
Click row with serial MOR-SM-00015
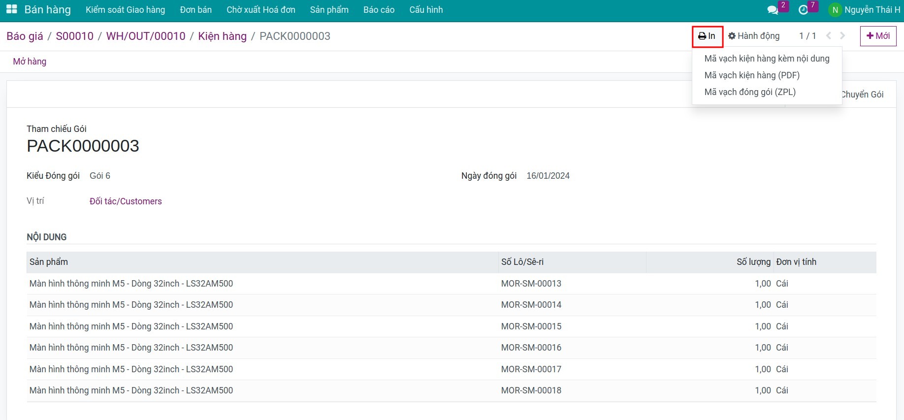[531, 326]
